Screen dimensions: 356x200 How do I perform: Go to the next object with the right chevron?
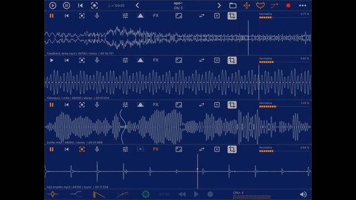219,6
